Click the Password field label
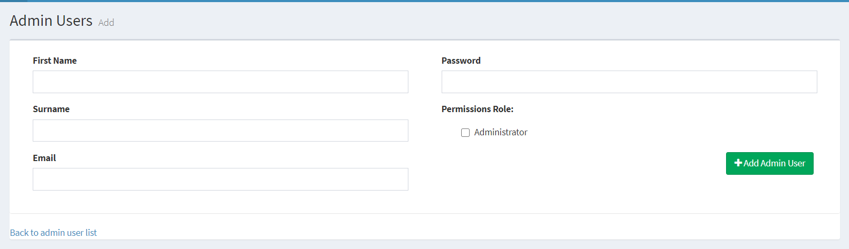Screen dimensions: 849x249 point(461,61)
